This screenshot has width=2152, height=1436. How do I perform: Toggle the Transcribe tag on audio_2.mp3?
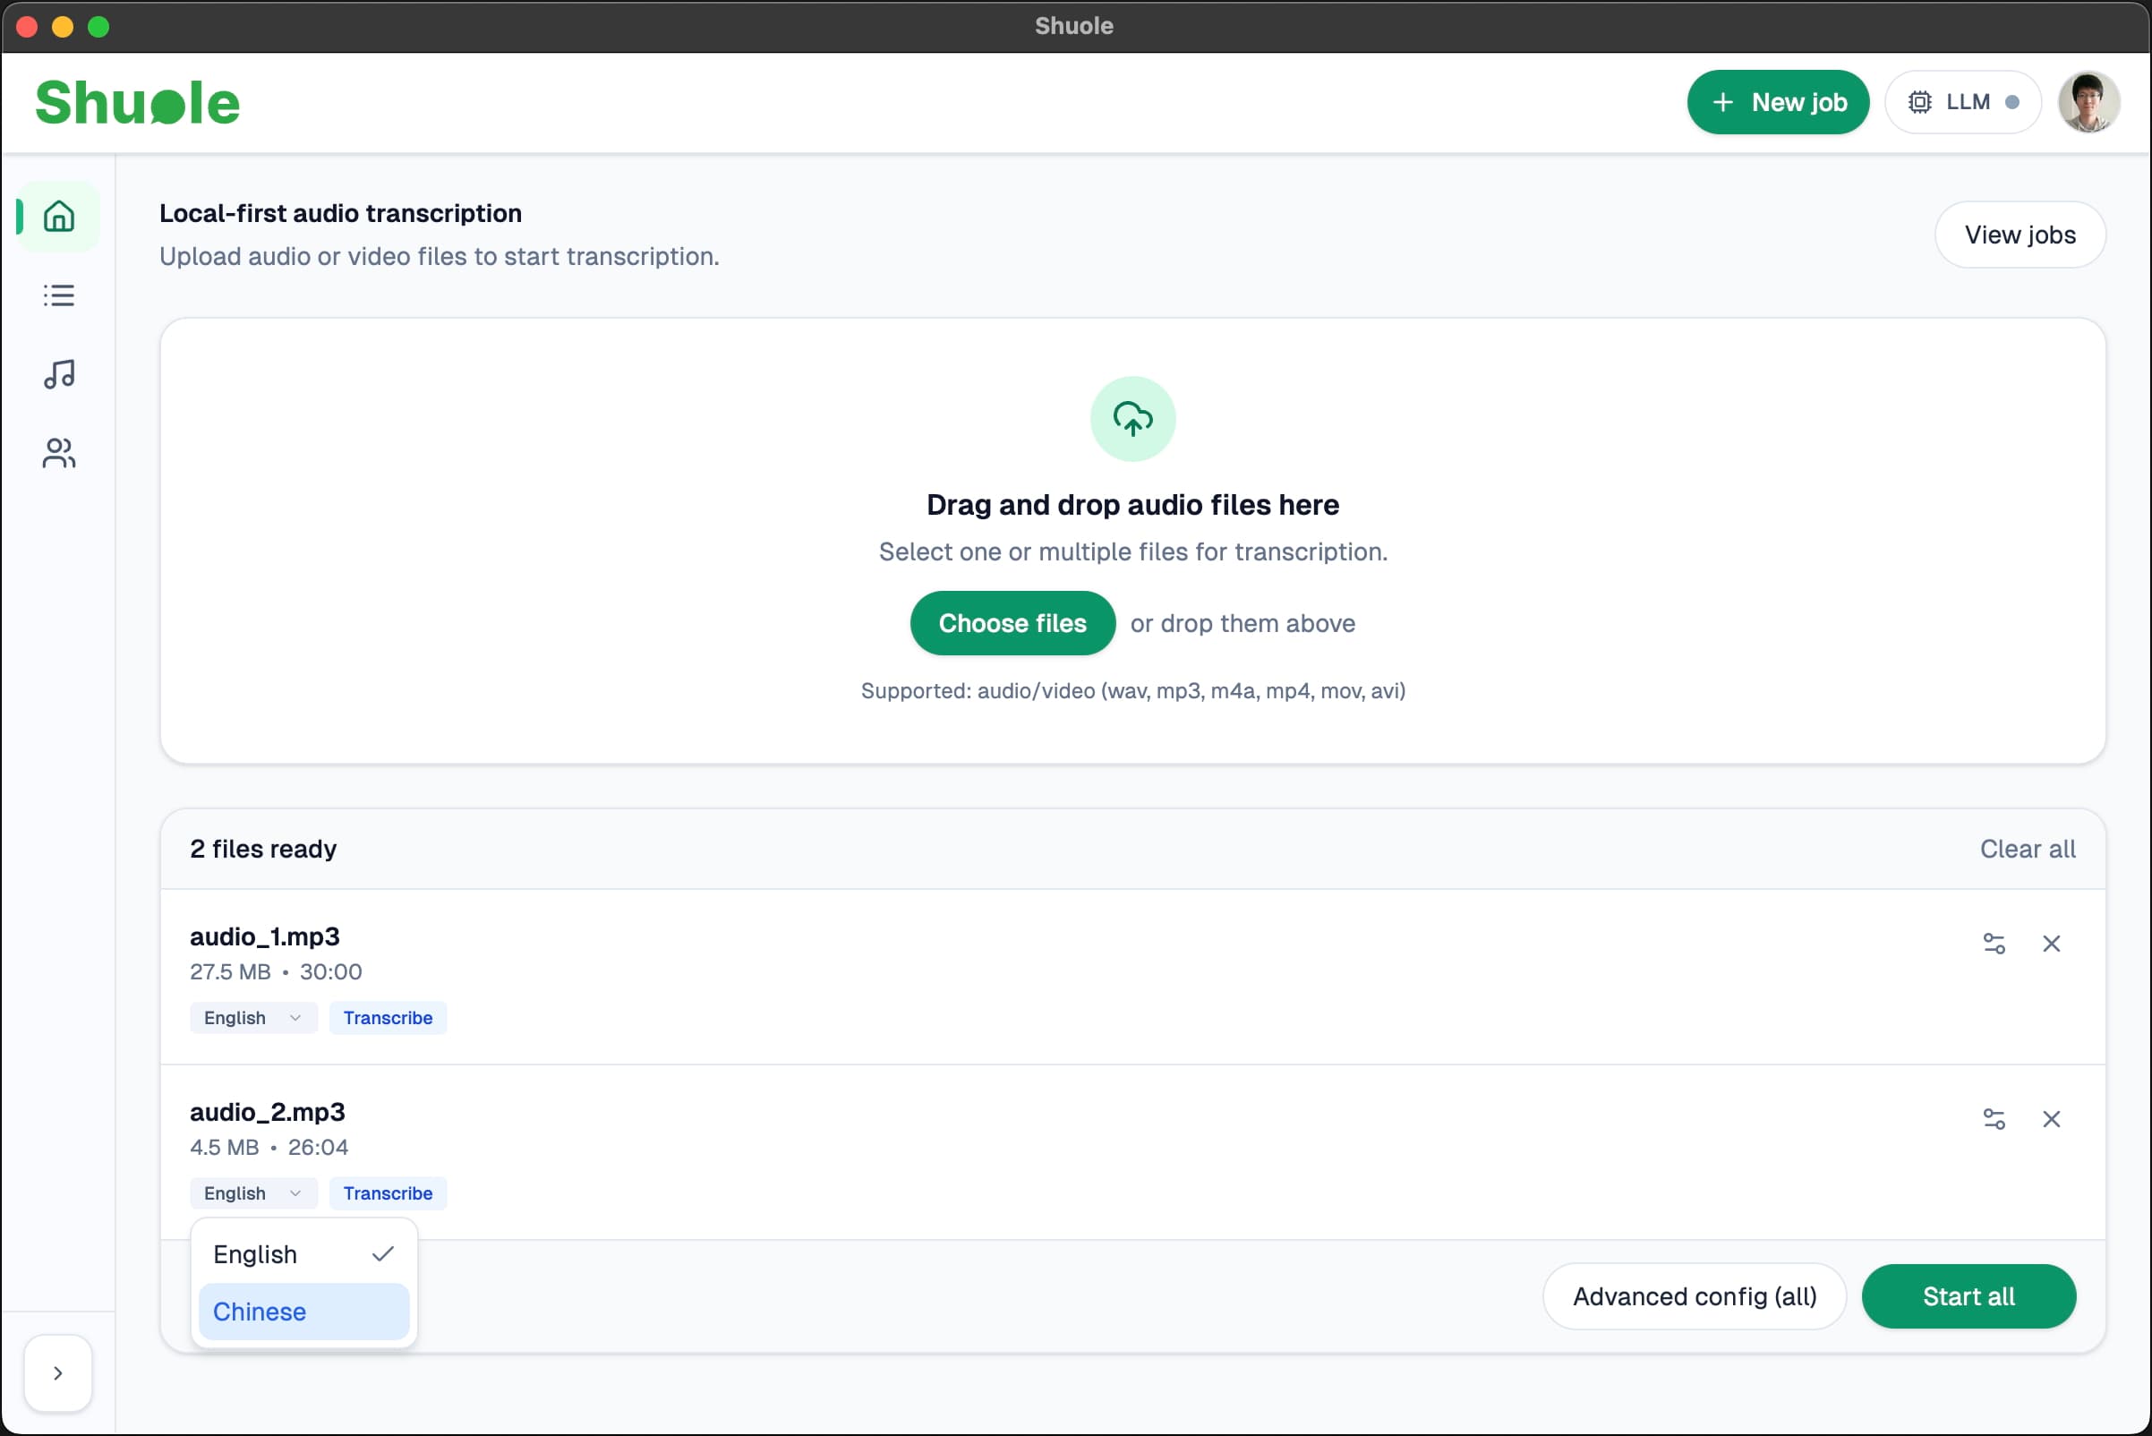coord(388,1192)
